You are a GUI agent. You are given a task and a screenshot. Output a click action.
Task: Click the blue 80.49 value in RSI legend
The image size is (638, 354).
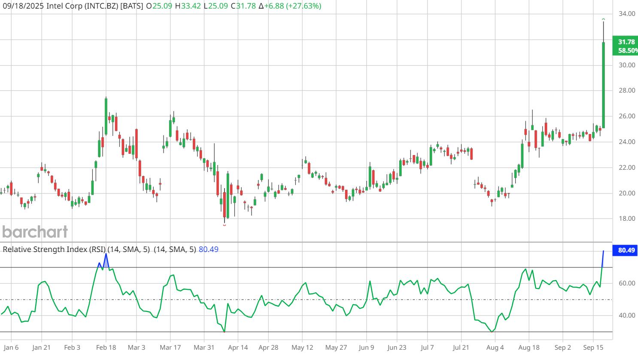pyautogui.click(x=209, y=249)
